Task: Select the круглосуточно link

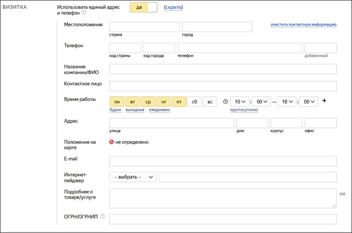Action: point(244,110)
